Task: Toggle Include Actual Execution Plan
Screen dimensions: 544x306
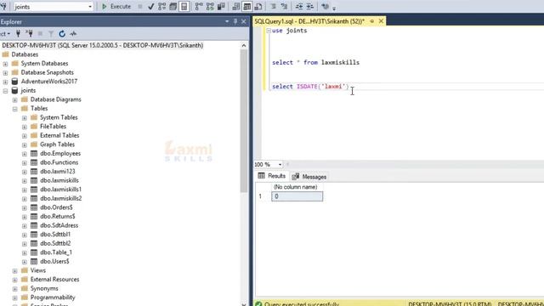Action: (x=199, y=7)
